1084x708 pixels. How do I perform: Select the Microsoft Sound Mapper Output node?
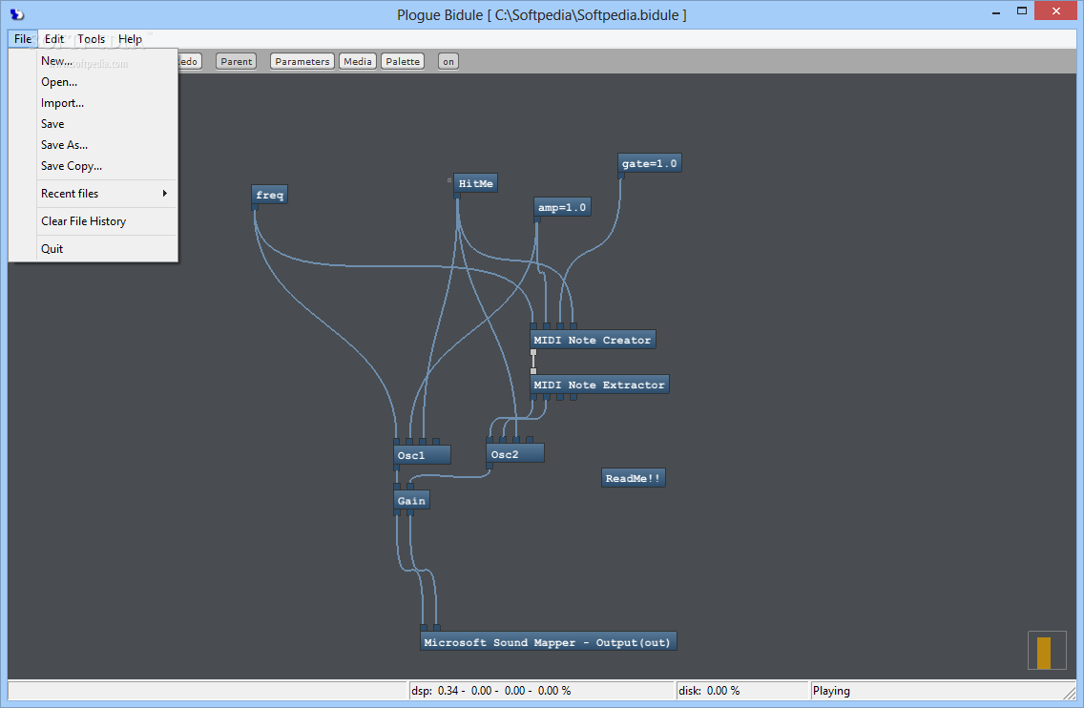click(x=549, y=641)
